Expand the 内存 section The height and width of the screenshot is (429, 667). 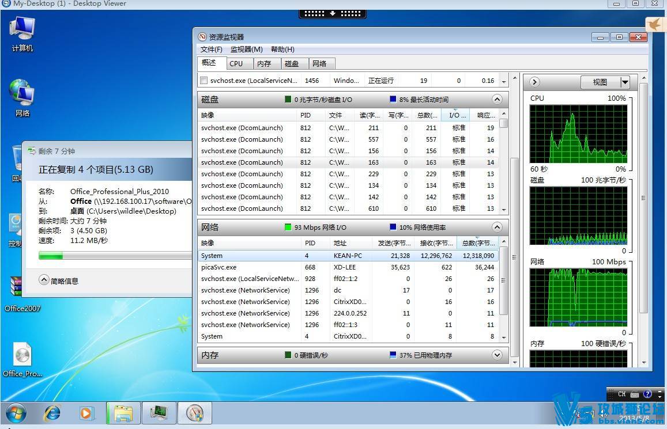[x=497, y=355]
